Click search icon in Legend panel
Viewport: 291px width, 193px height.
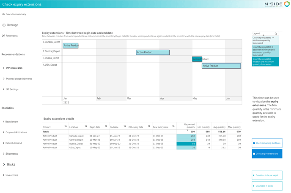(x=276, y=34)
